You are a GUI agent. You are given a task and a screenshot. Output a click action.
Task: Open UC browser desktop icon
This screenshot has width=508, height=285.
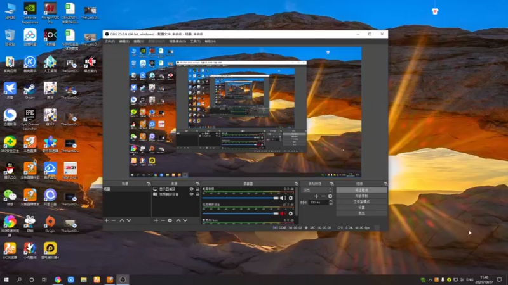coord(10,251)
